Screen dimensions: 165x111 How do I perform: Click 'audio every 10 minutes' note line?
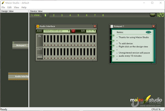click(x=130, y=56)
